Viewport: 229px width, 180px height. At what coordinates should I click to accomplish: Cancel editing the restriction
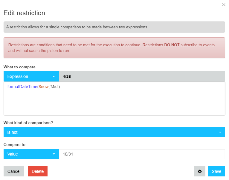point(14,171)
